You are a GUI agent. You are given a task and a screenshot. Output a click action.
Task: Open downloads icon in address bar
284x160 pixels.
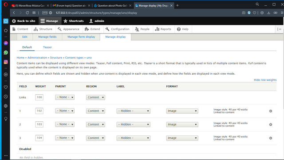268,13
